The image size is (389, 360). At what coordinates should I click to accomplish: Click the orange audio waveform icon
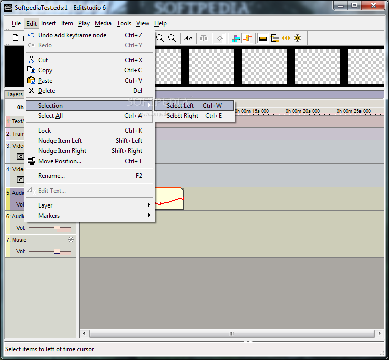[286, 38]
